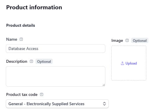
Task: Click the Product details section heading
Action: (21, 26)
